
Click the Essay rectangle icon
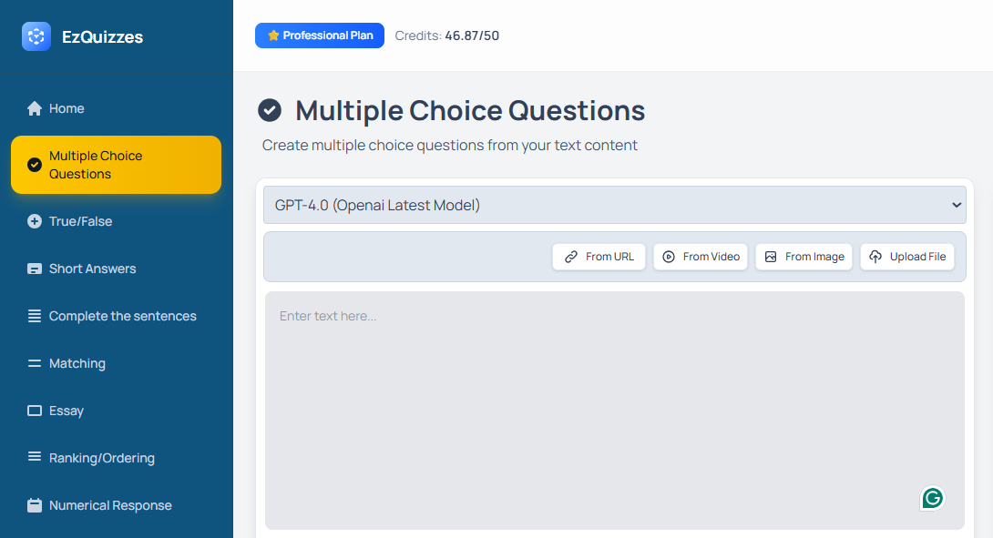35,411
